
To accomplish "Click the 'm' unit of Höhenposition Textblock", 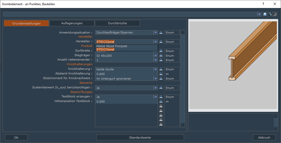I will coord(167,102).
